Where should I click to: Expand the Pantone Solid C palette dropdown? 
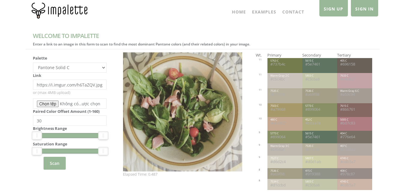click(70, 68)
